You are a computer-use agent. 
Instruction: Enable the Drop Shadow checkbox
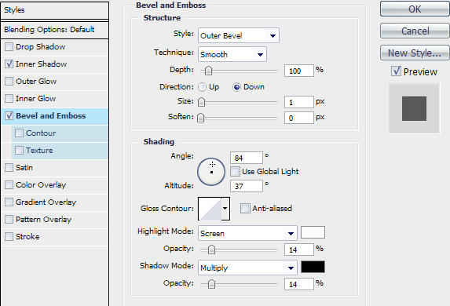[x=9, y=47]
